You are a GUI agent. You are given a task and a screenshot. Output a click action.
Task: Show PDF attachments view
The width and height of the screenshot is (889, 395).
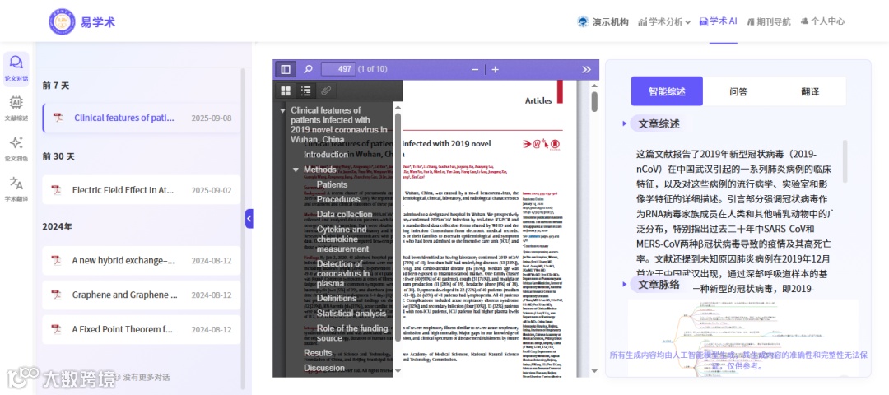click(x=325, y=90)
